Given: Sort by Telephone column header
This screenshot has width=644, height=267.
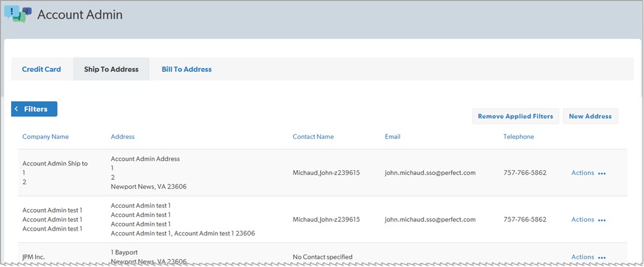Looking at the screenshot, I should tap(519, 136).
